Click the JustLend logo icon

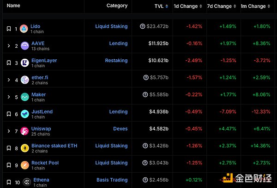24,114
